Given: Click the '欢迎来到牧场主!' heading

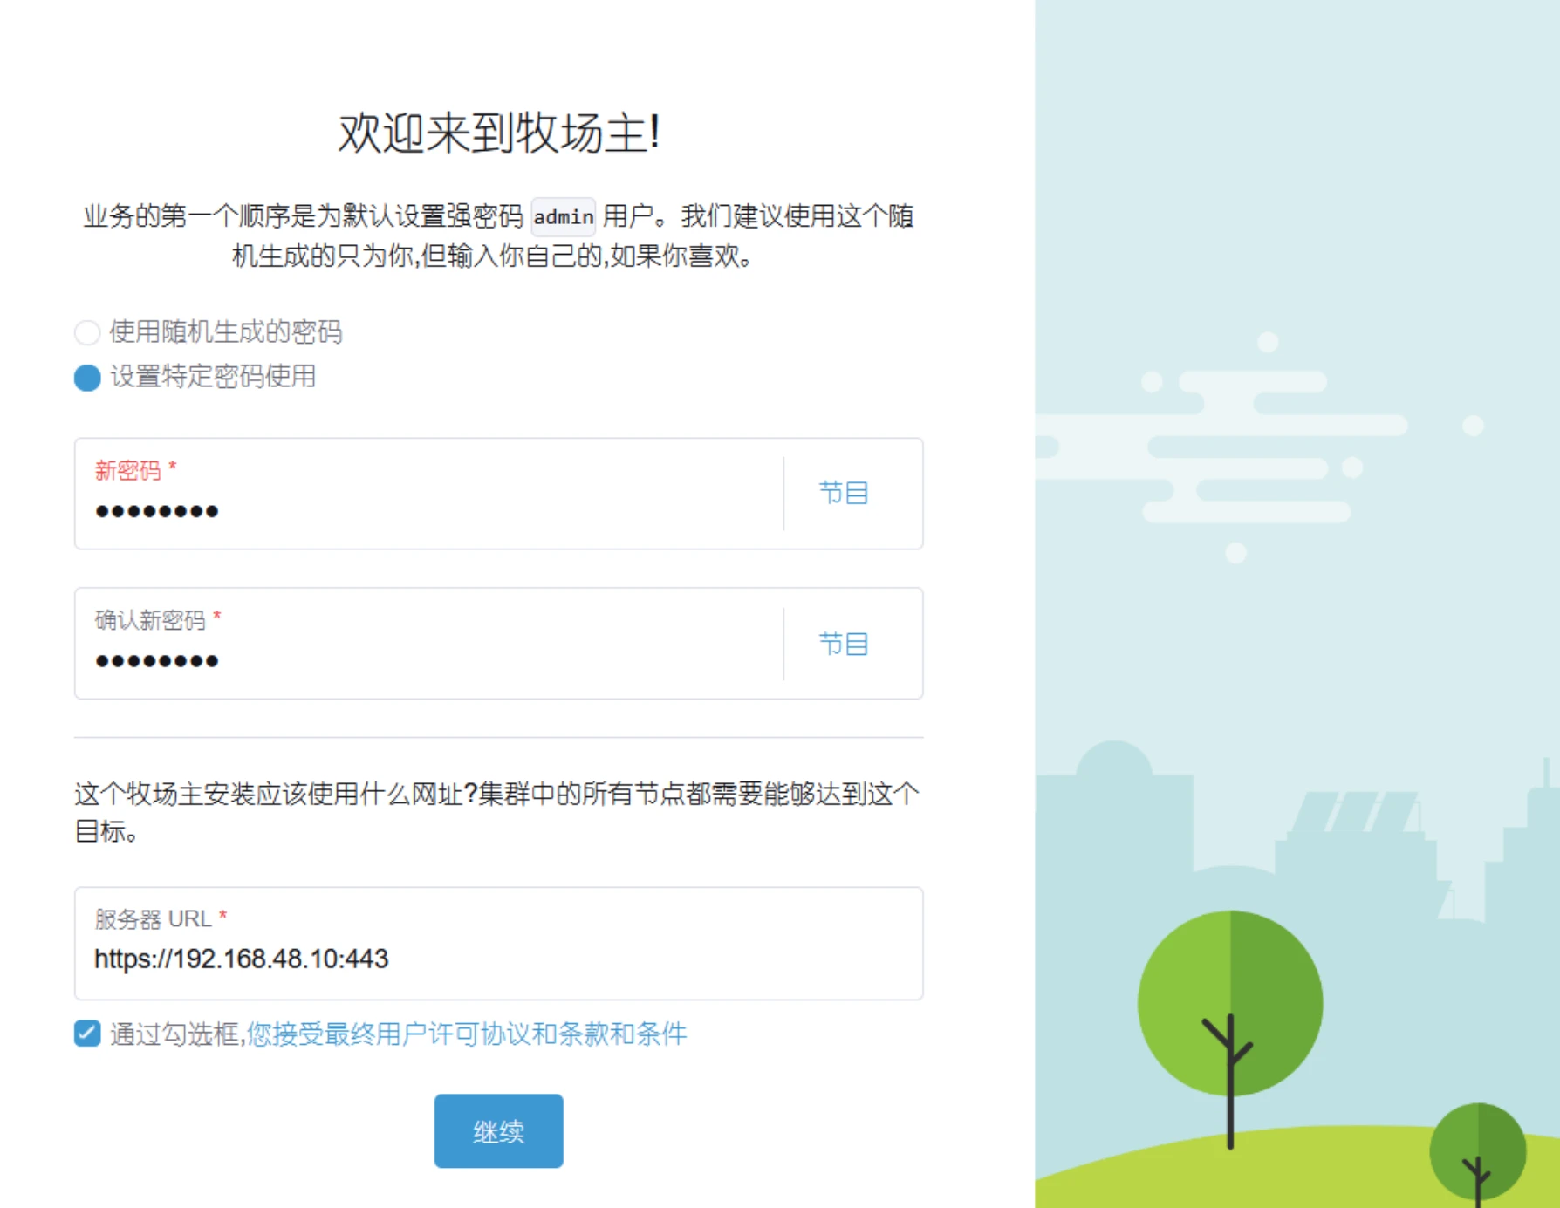Looking at the screenshot, I should (x=498, y=133).
